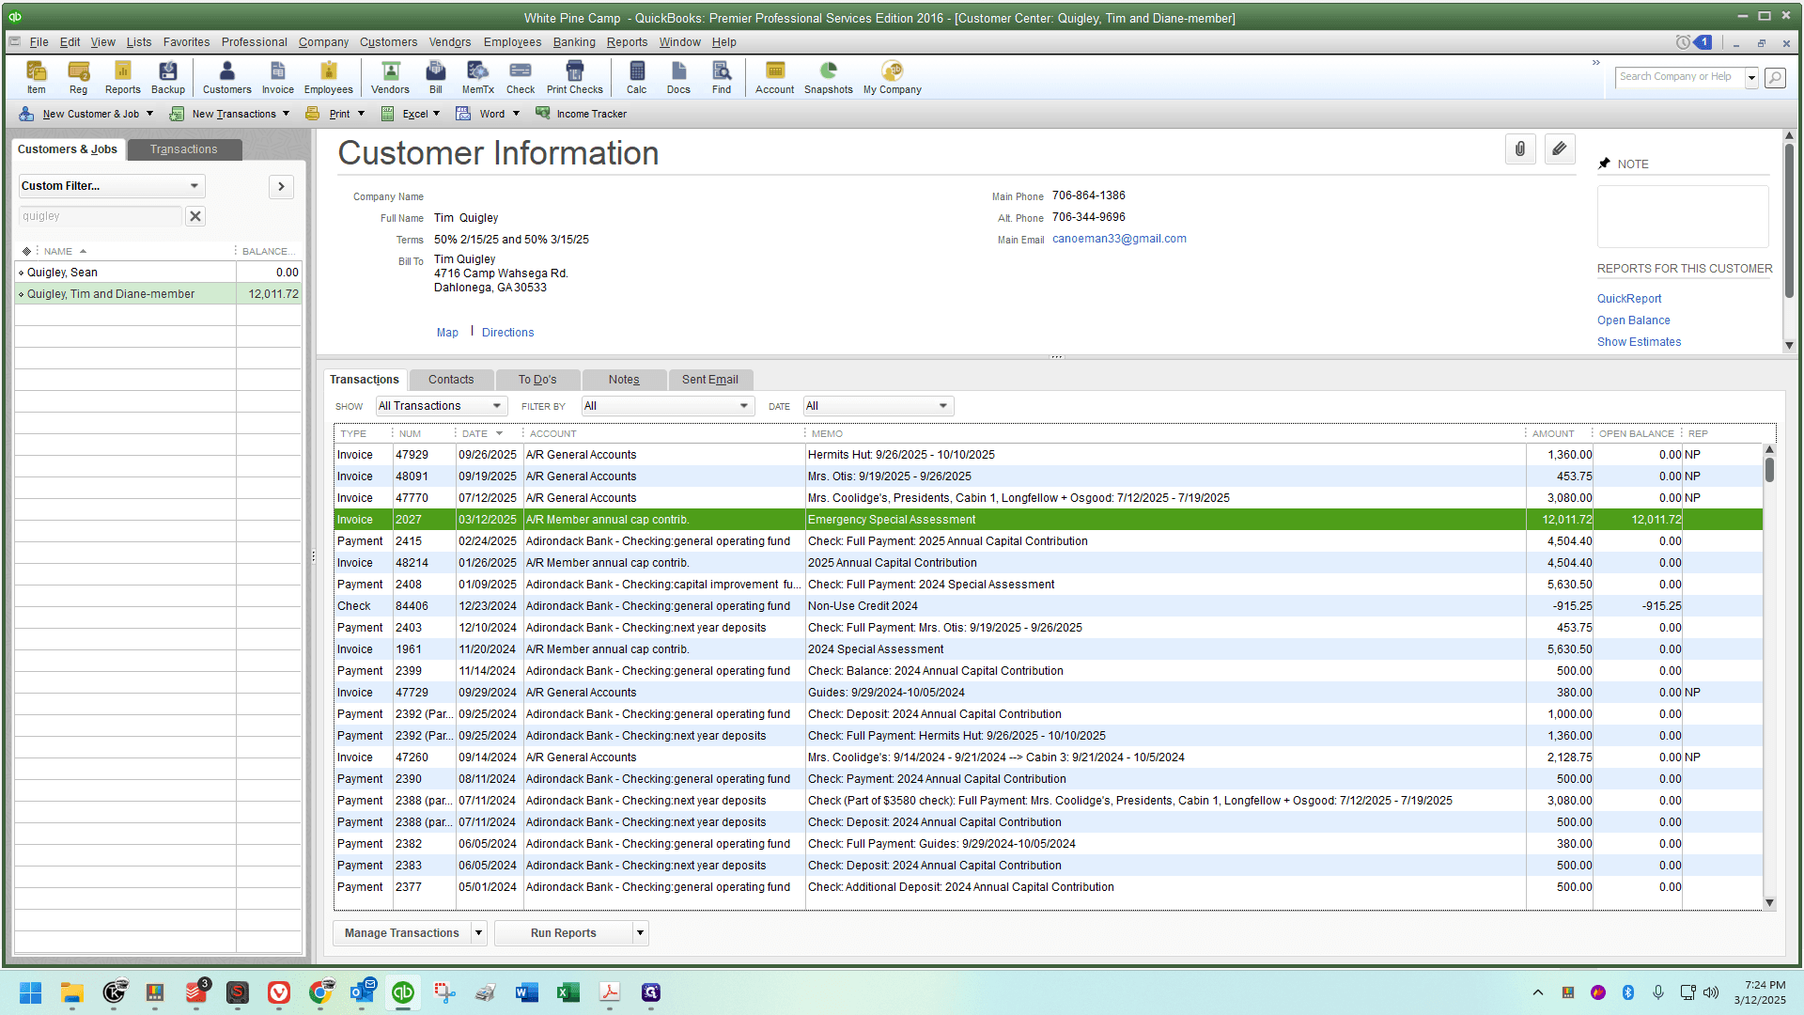The height and width of the screenshot is (1015, 1804).
Task: Click the Backup toolbar icon
Action: coord(167,77)
